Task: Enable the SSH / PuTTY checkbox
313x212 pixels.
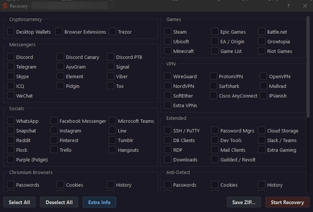Action: coord(168,130)
